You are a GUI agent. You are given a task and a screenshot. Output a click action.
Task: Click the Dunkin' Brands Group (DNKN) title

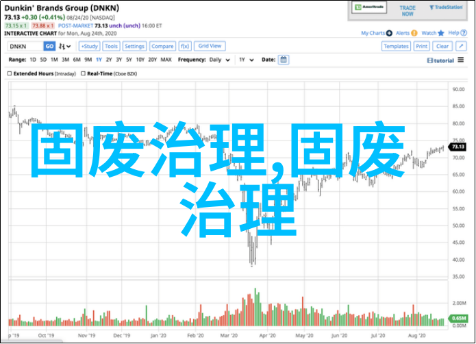[62, 8]
